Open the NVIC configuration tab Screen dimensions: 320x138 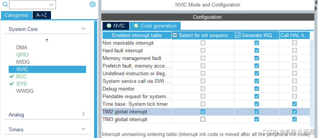(x=116, y=26)
